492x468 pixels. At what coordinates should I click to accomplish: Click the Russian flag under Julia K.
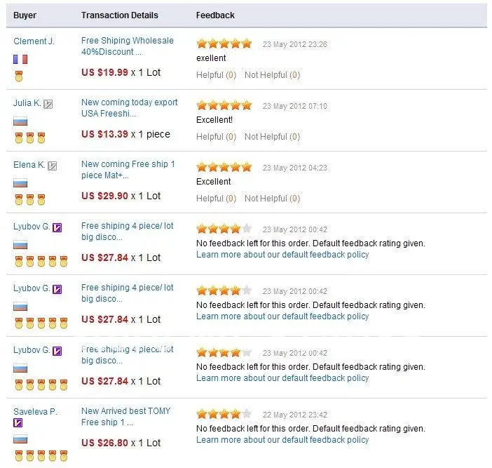(20, 121)
